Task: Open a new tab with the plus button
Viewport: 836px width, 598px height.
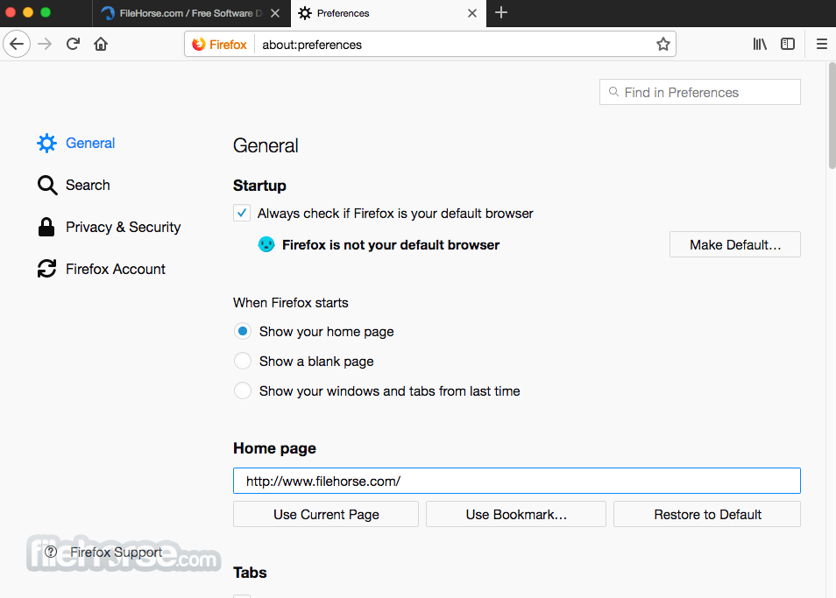Action: (x=501, y=13)
